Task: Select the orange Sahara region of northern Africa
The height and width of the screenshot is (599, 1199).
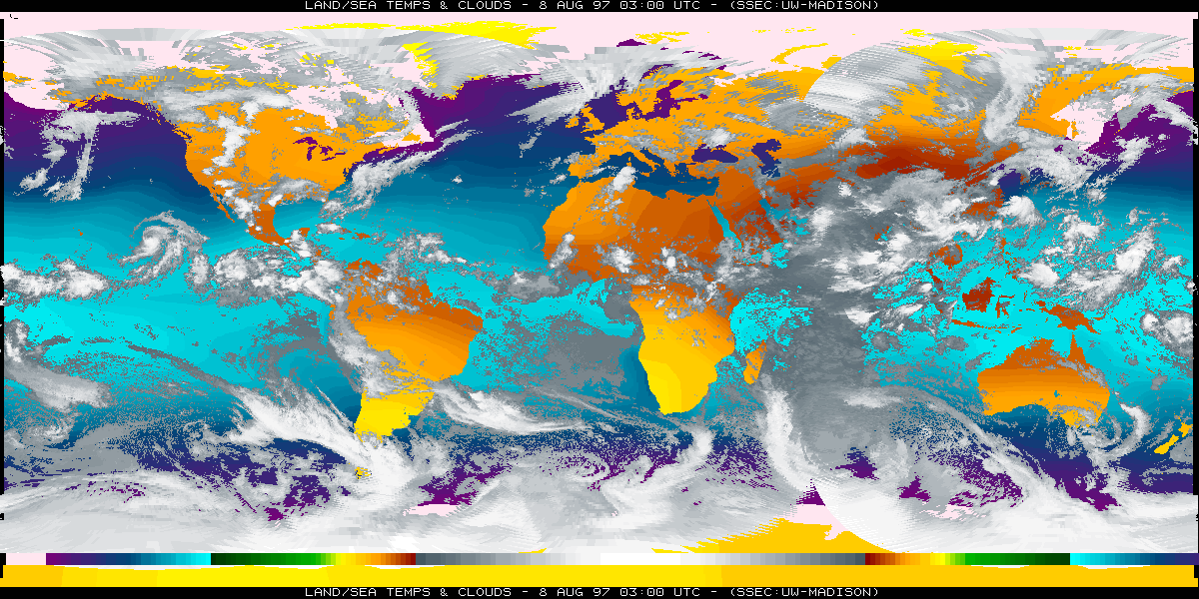Action: point(639,220)
